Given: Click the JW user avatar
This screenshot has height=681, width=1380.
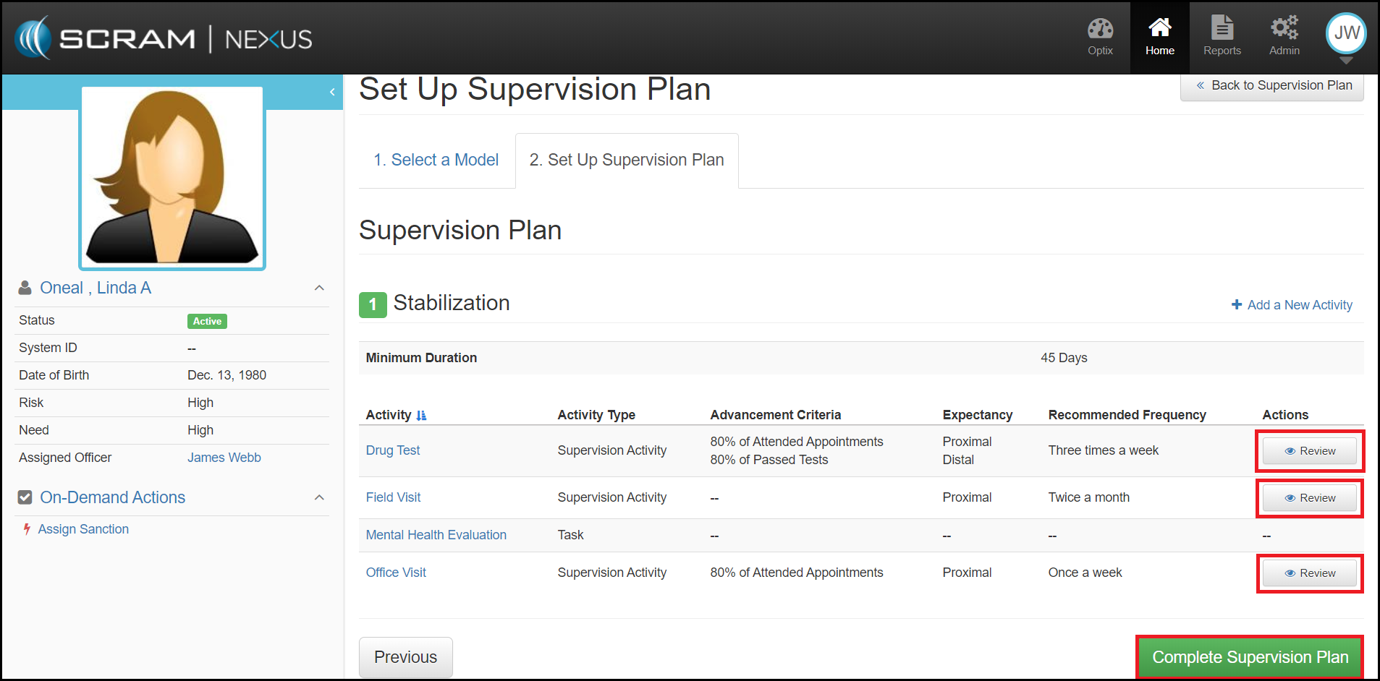Looking at the screenshot, I should [1346, 33].
